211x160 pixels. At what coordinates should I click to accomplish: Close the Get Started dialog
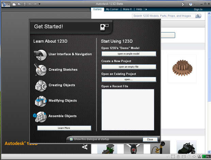(150, 140)
